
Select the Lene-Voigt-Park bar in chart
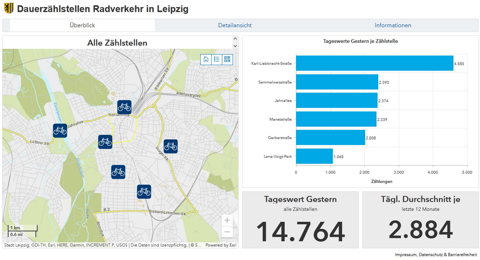pyautogui.click(x=314, y=156)
